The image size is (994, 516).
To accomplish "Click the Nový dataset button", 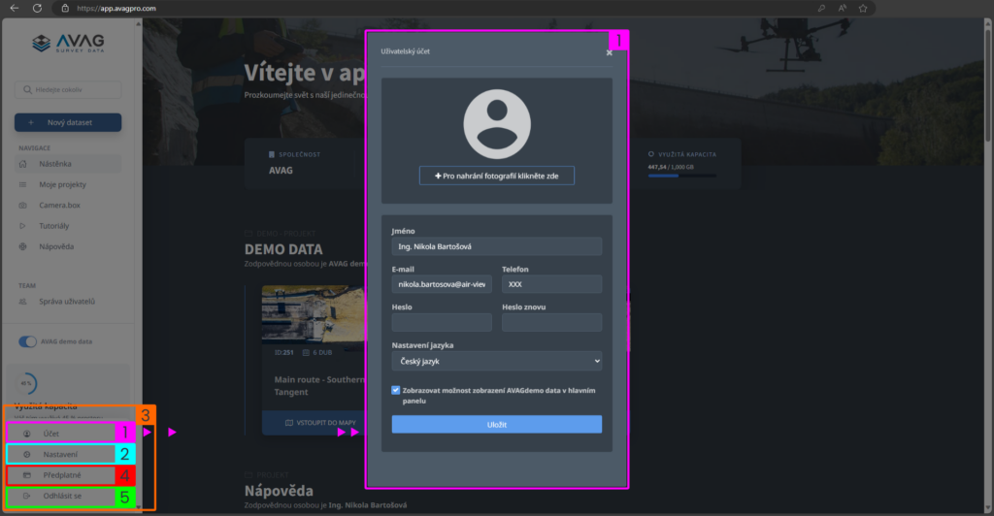I will (67, 122).
